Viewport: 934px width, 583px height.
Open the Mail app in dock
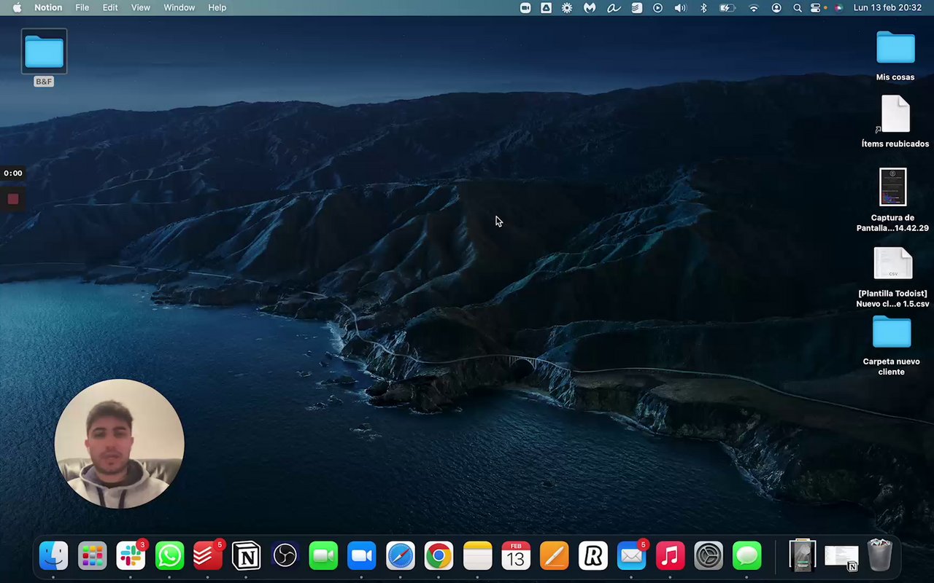pos(631,557)
